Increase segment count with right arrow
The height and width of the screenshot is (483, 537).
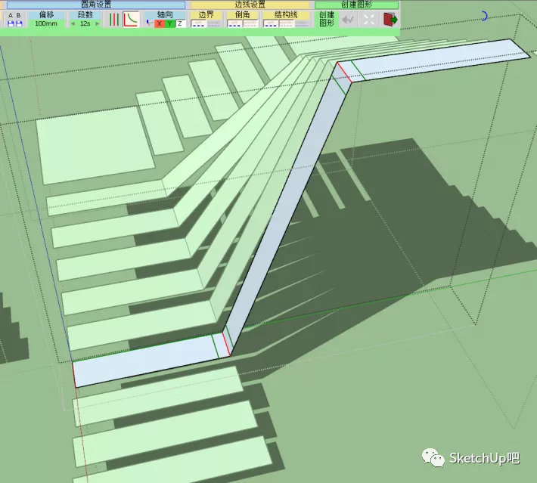pos(98,23)
